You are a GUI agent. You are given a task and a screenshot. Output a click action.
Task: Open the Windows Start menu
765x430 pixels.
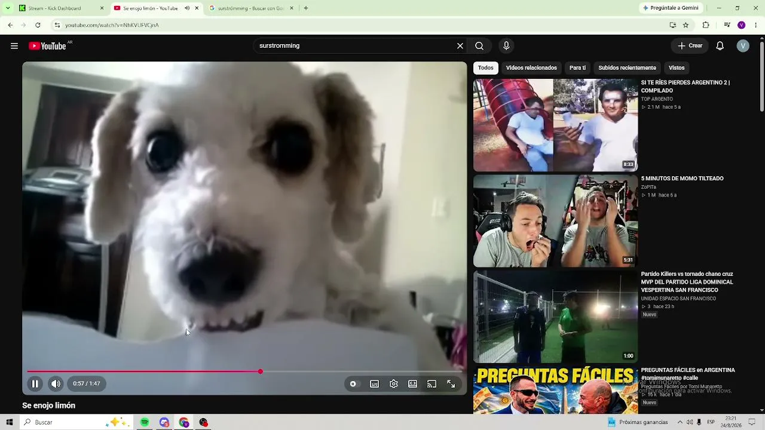[x=10, y=422]
